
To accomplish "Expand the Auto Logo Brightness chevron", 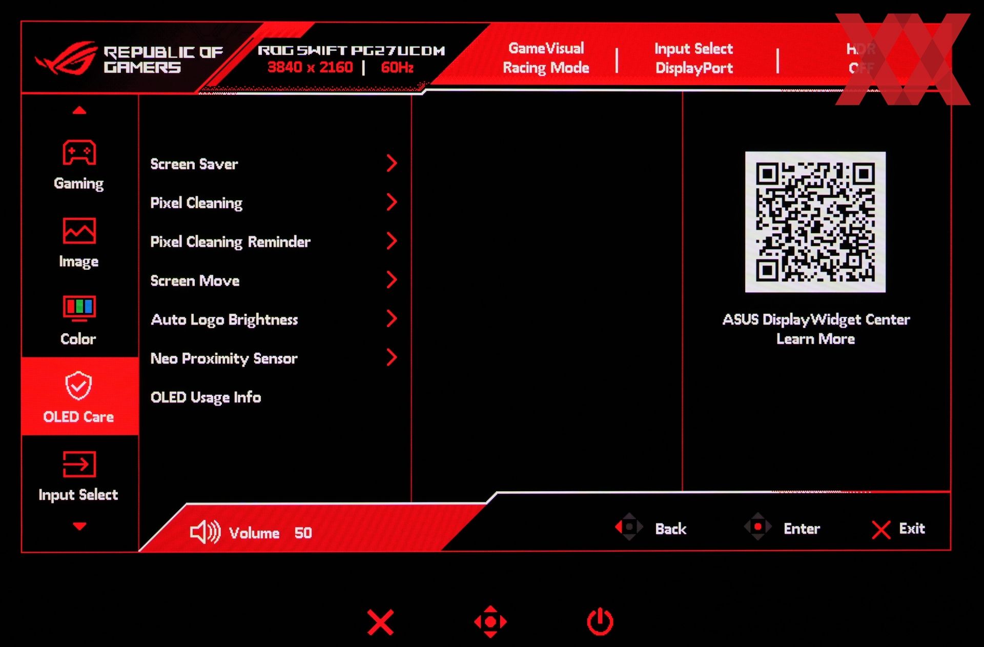I will [x=392, y=319].
